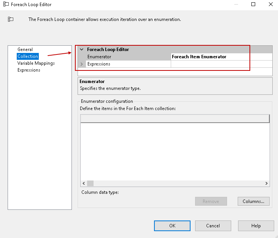
Task: Click the Help button
Action: point(256,226)
